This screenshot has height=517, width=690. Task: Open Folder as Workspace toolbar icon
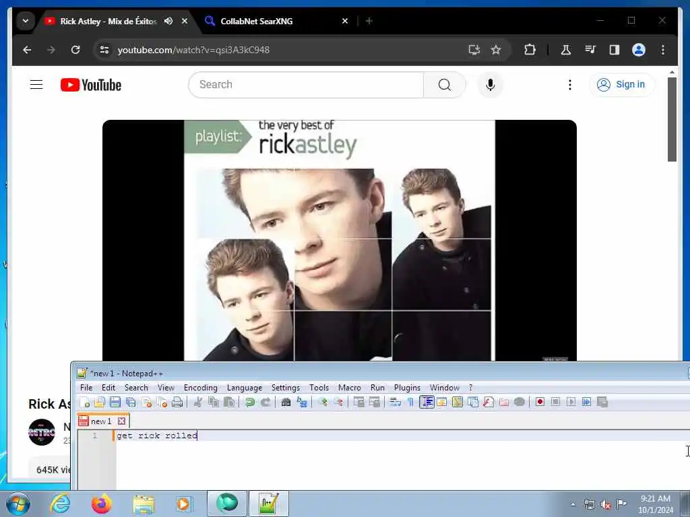coord(504,402)
